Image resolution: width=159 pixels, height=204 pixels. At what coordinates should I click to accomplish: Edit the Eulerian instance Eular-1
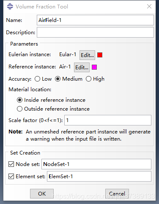coord(87,55)
